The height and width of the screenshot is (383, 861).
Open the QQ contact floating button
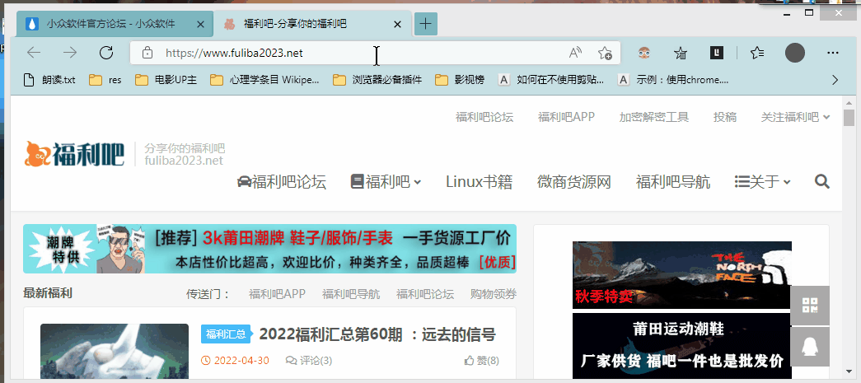point(810,347)
